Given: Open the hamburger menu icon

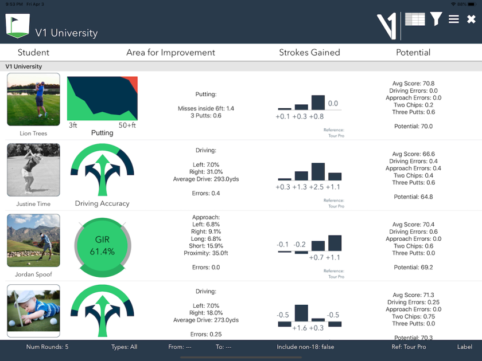Looking at the screenshot, I should click(454, 19).
